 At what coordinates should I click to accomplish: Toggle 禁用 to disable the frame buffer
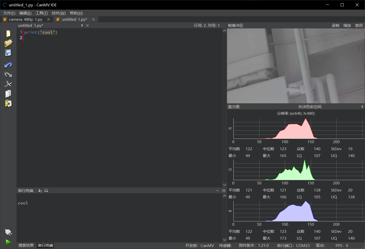coord(359,26)
